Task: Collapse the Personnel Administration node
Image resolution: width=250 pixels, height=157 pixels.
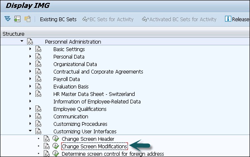Action: pyautogui.click(x=22, y=41)
